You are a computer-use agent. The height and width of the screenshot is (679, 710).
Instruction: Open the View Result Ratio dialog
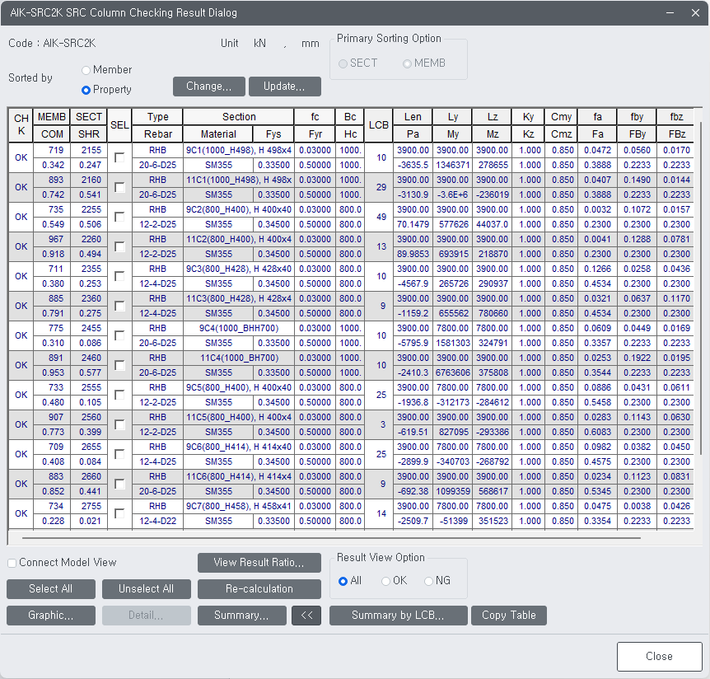point(259,563)
